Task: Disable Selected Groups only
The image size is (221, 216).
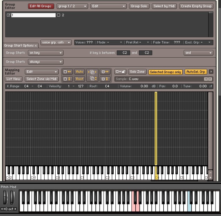Action: (165, 72)
